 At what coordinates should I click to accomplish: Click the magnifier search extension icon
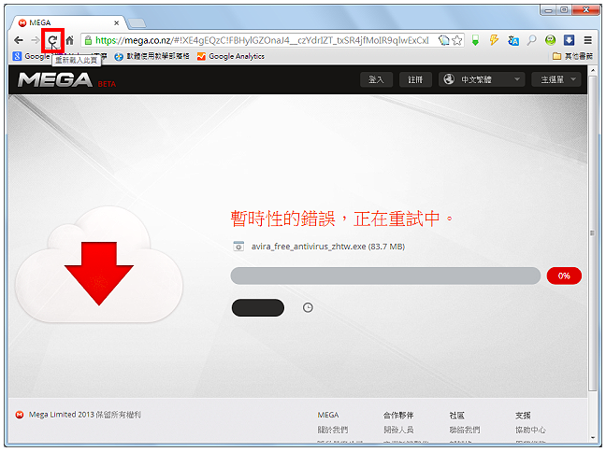(532, 40)
